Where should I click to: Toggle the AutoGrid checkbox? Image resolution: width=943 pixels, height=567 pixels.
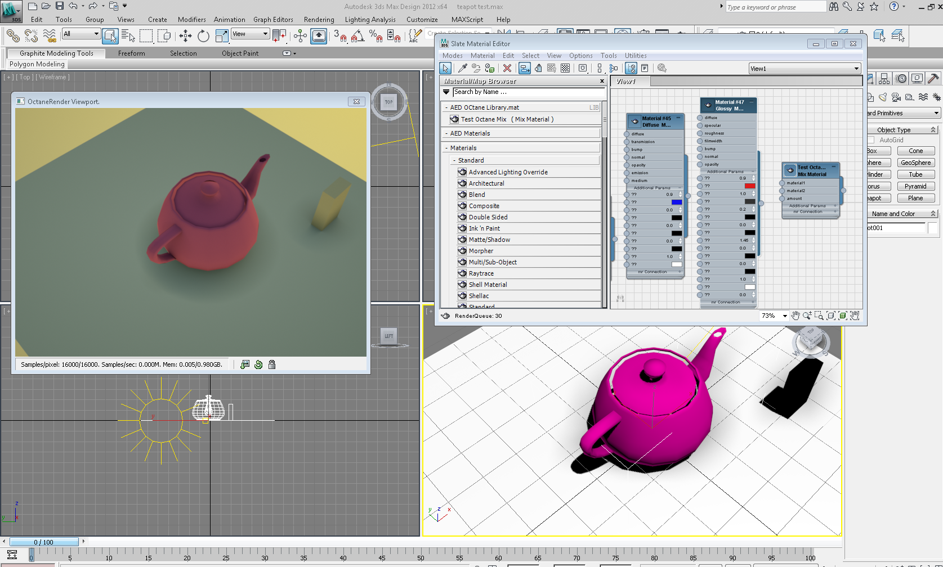click(872, 140)
